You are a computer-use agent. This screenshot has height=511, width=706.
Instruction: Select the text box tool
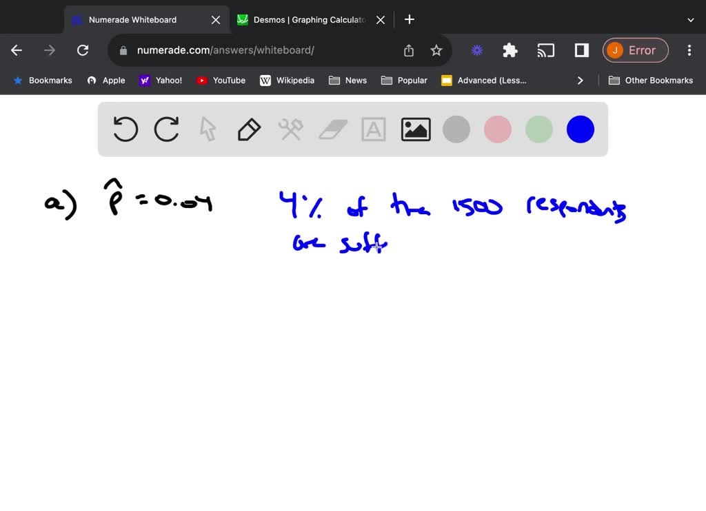coord(374,129)
